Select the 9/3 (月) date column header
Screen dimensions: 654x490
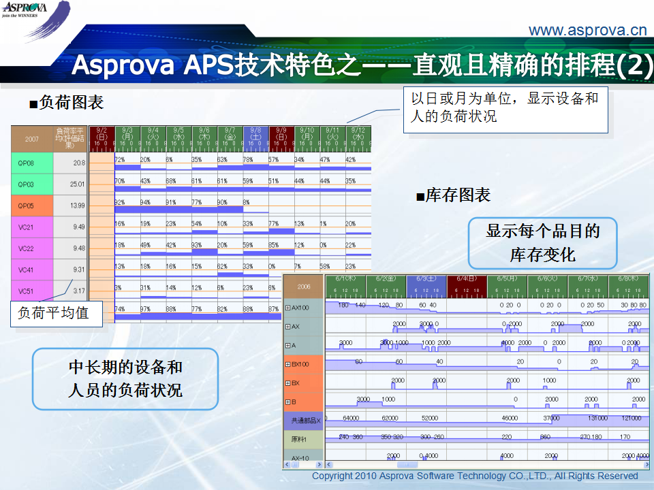tap(127, 139)
